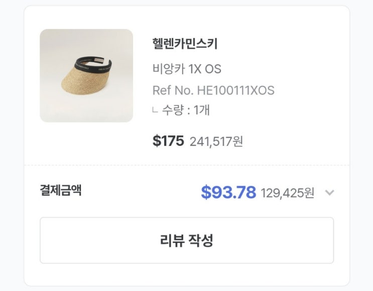The image size is (373, 291).
Task: Open the straw visor product thumbnail
Action: coord(86,76)
